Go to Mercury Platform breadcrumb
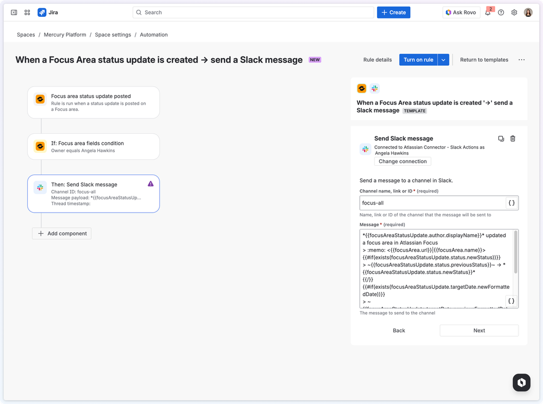This screenshot has height=404, width=543. (x=65, y=35)
